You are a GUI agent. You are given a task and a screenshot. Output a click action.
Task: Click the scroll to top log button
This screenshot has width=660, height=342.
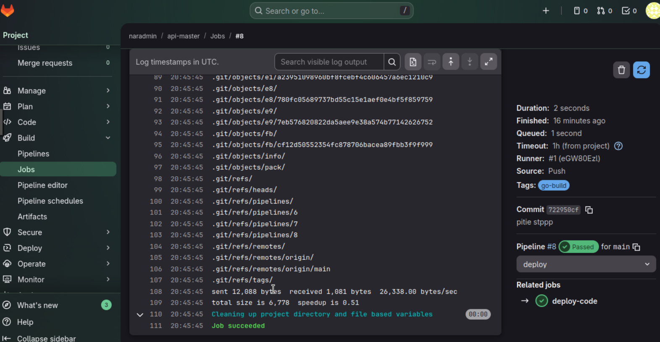click(x=450, y=62)
